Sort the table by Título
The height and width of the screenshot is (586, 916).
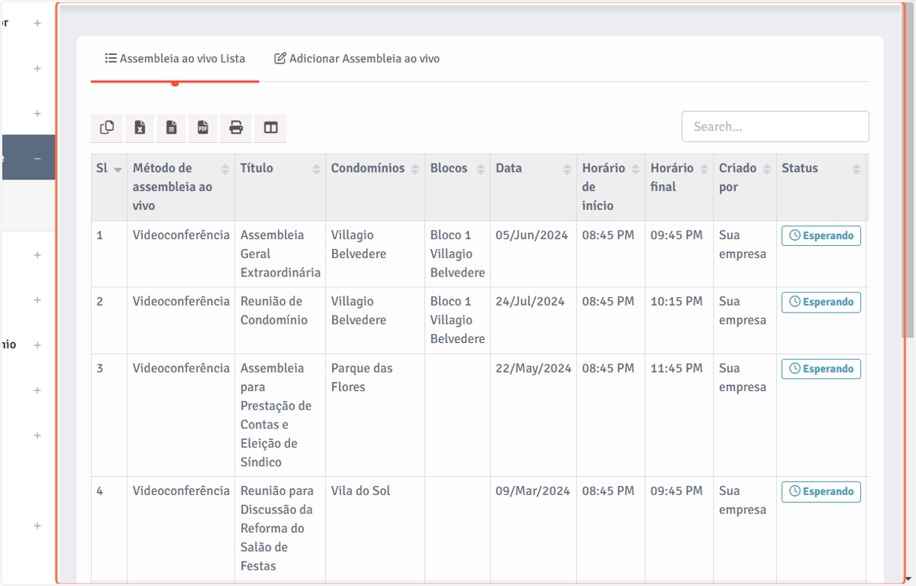click(x=316, y=169)
